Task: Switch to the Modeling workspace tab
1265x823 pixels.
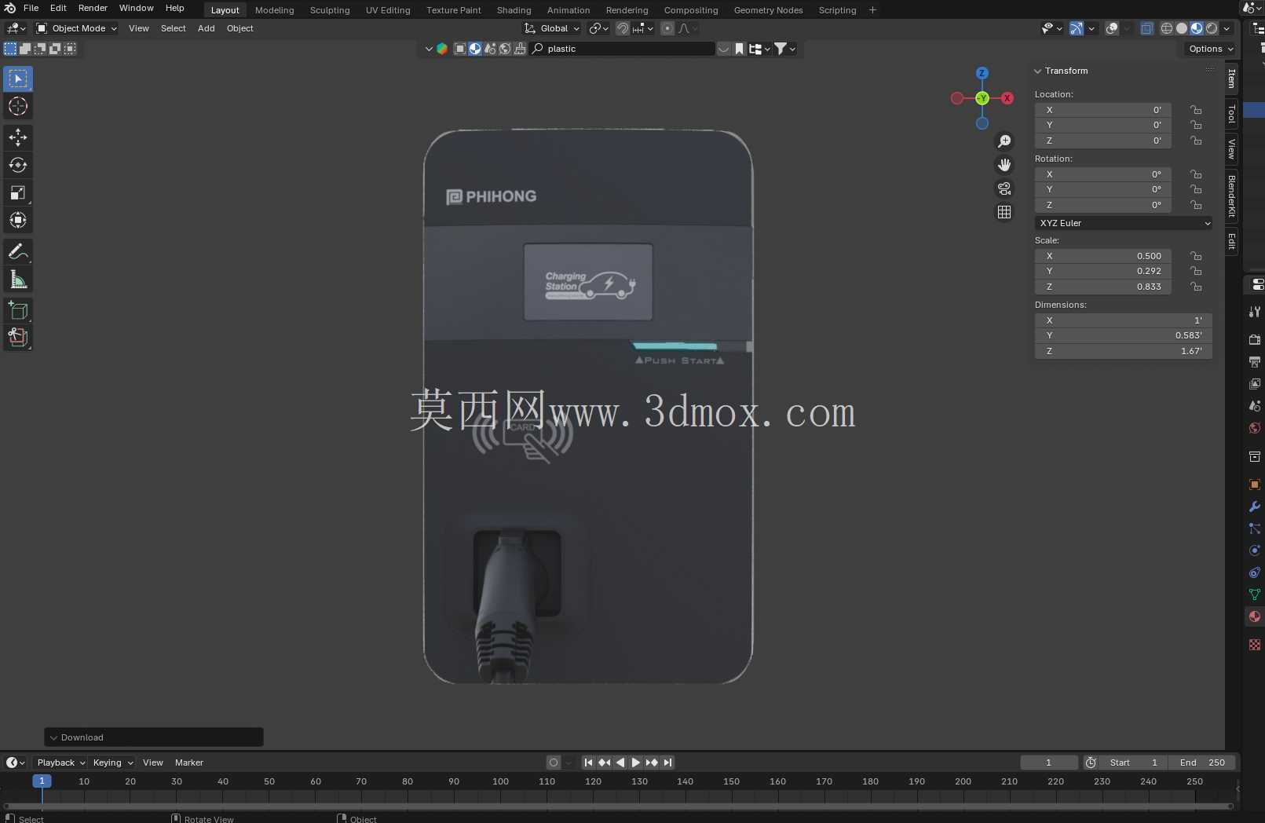Action: coord(274,10)
